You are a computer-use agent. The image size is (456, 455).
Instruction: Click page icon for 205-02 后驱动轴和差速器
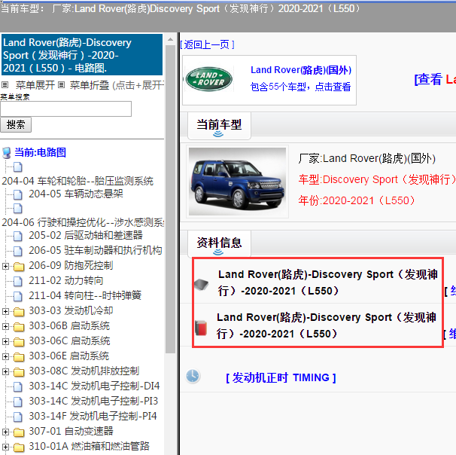[x=18, y=236]
